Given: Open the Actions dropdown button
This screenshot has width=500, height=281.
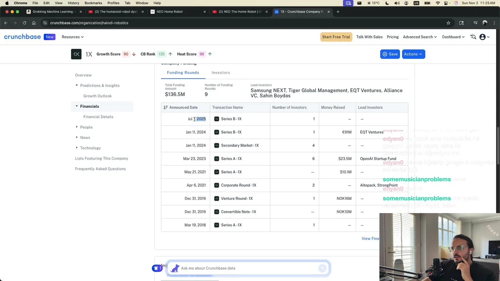Looking at the screenshot, I should tap(413, 54).
